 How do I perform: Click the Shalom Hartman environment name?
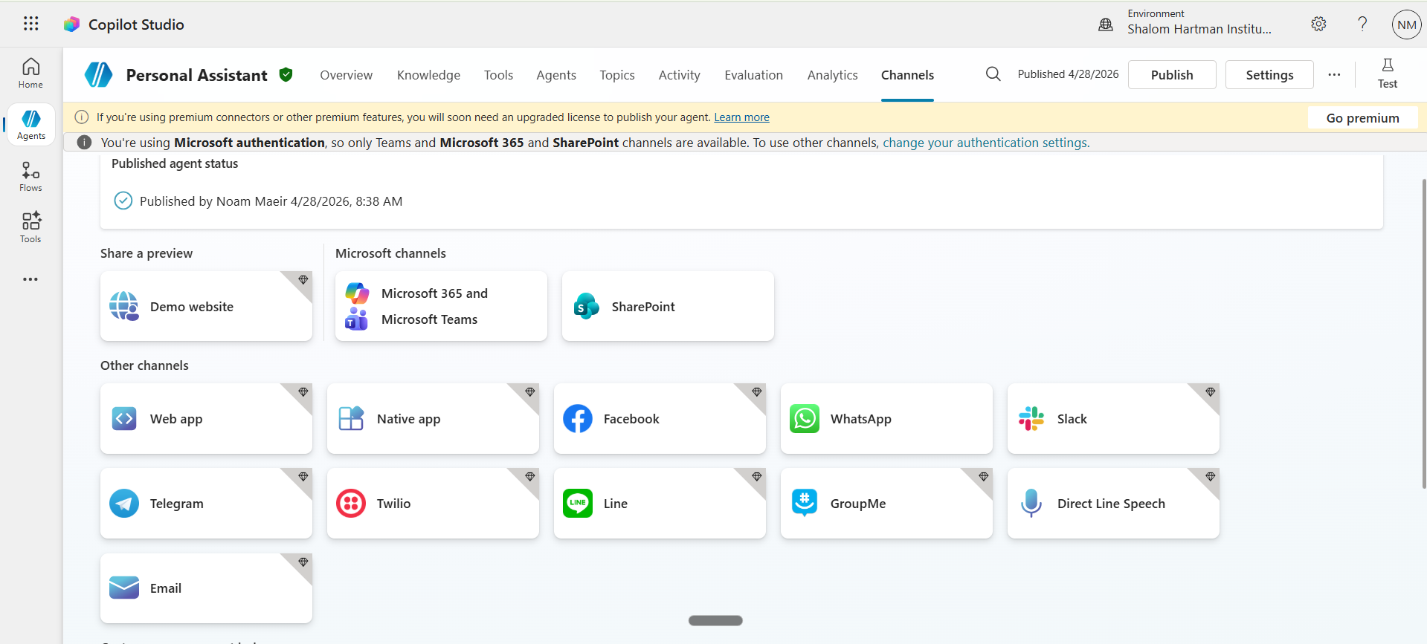tap(1199, 29)
